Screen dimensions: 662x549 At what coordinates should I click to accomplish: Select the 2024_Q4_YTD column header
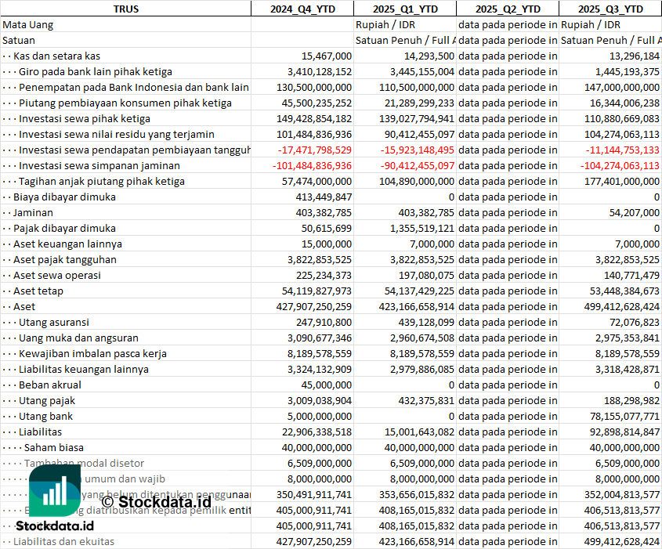click(x=302, y=9)
